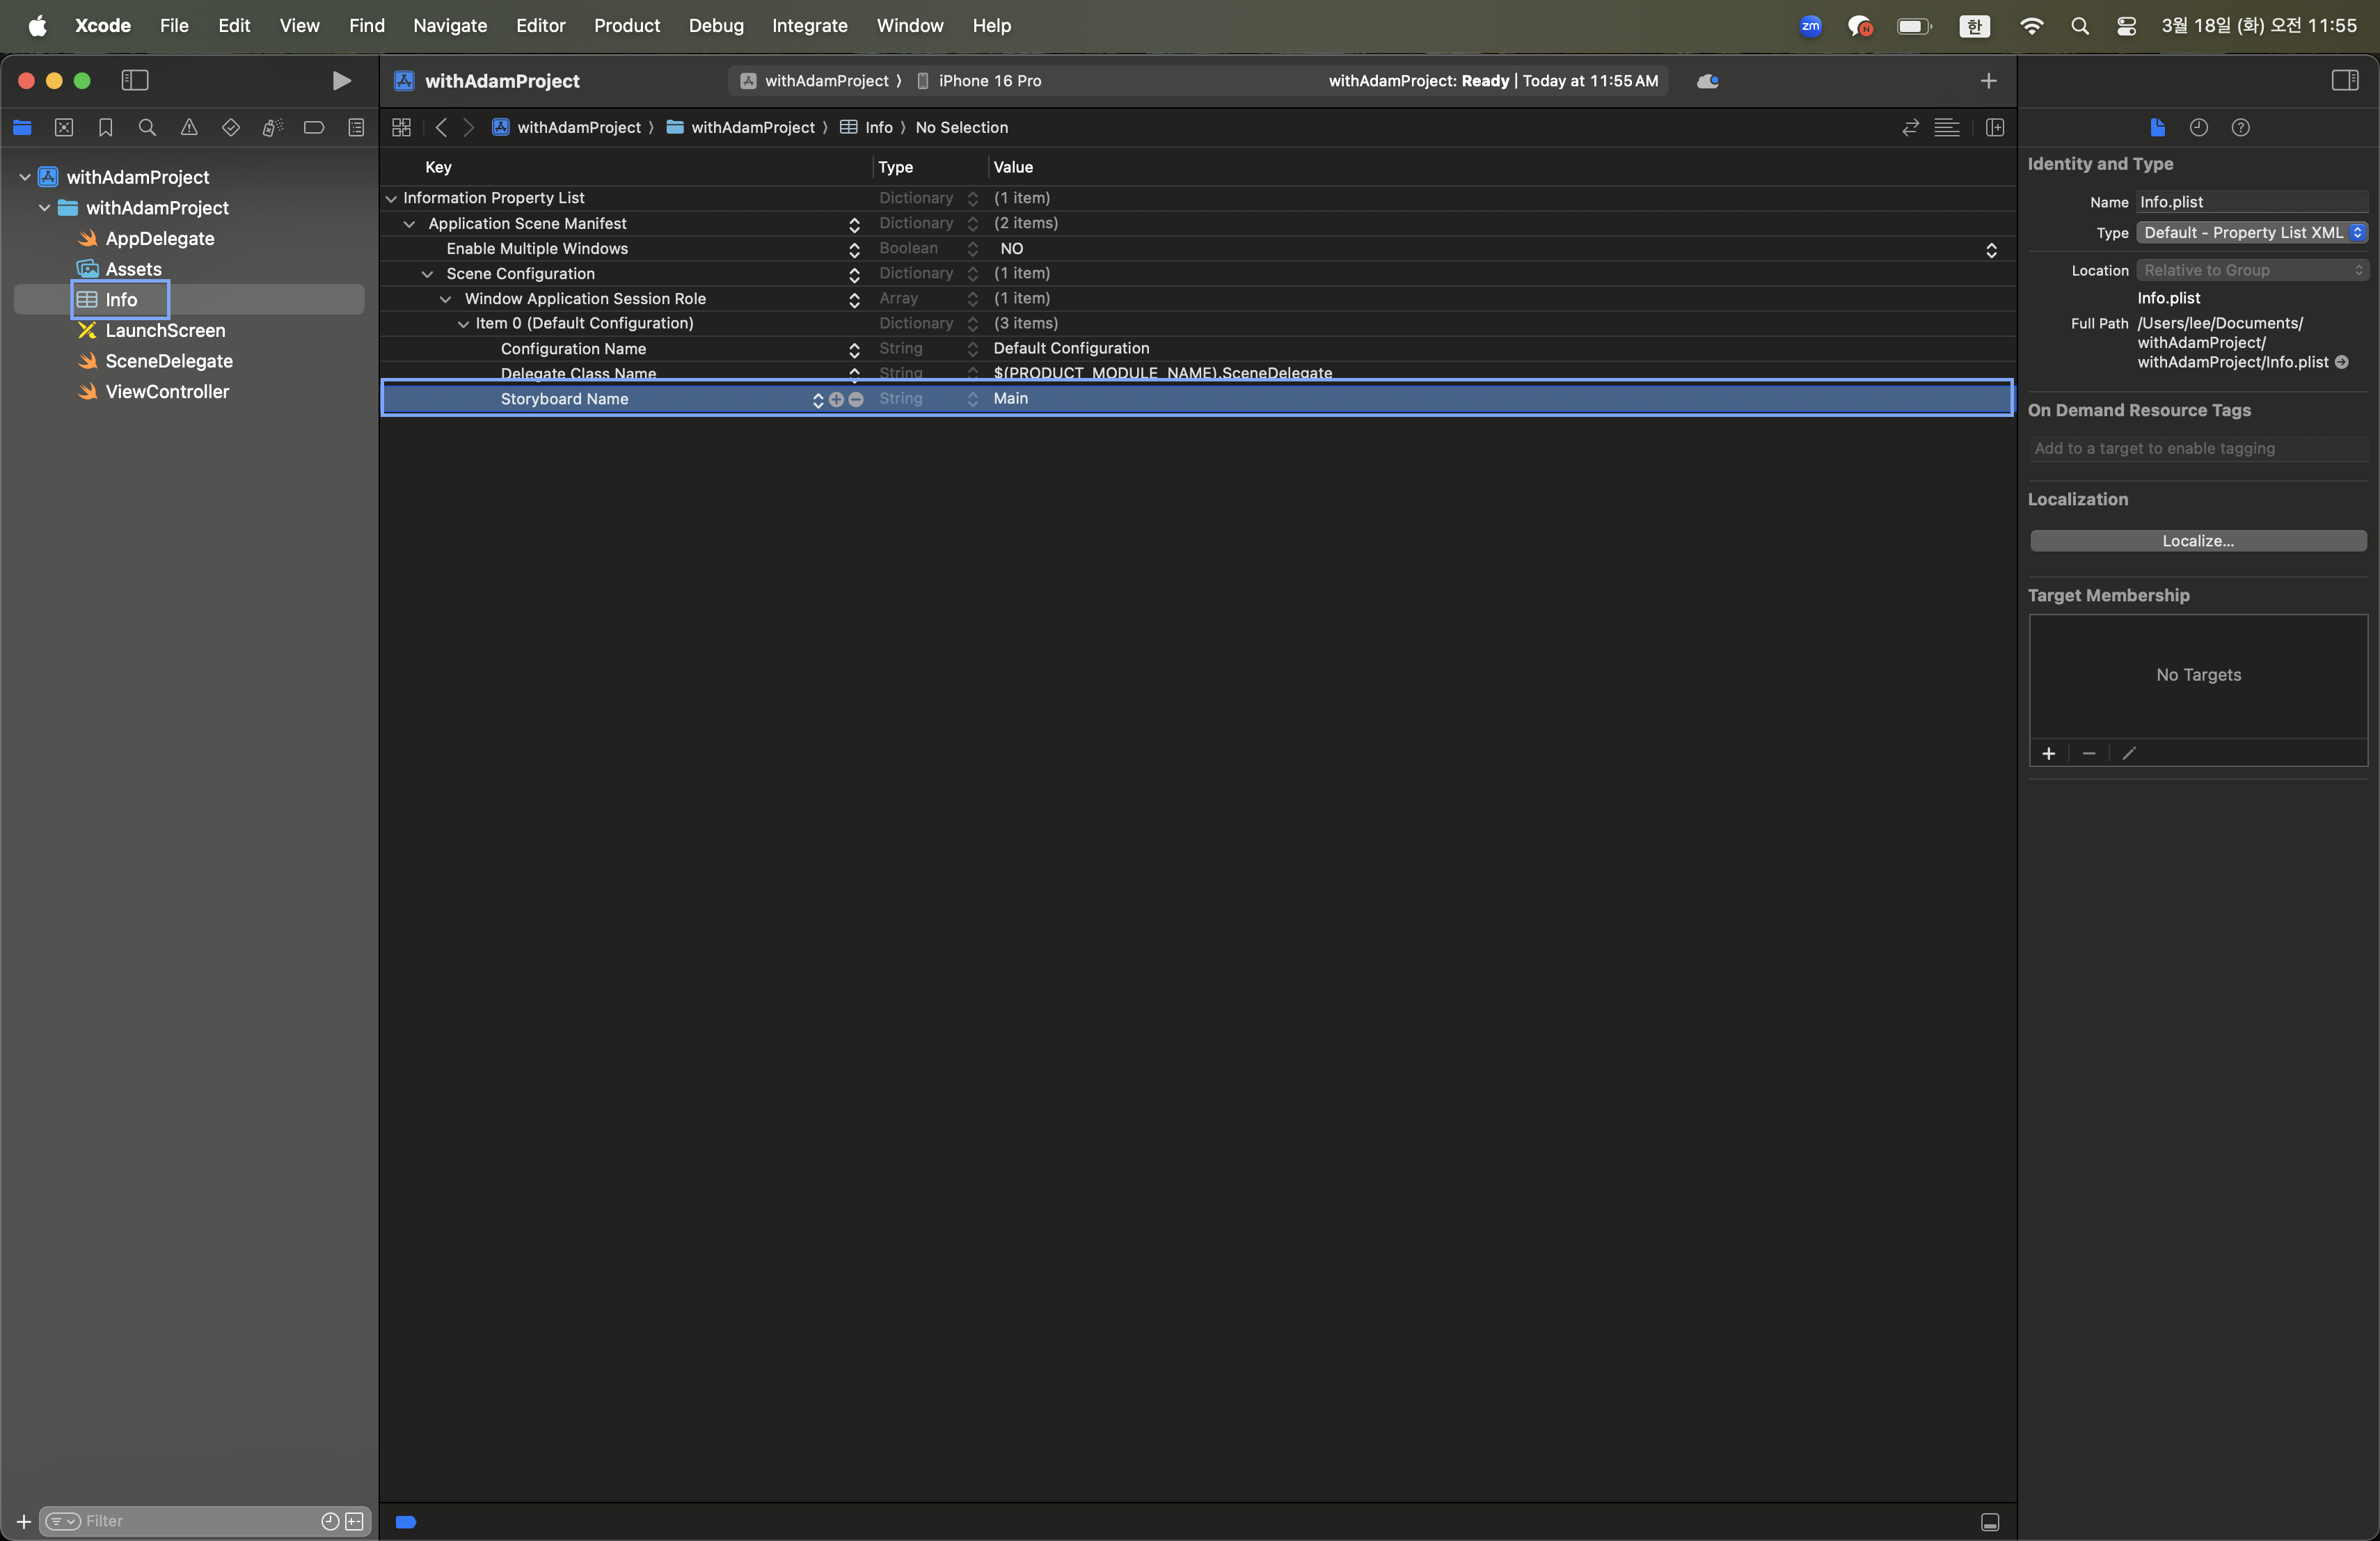Click the Localize... button
Viewport: 2380px width, 1541px height.
coord(2198,541)
